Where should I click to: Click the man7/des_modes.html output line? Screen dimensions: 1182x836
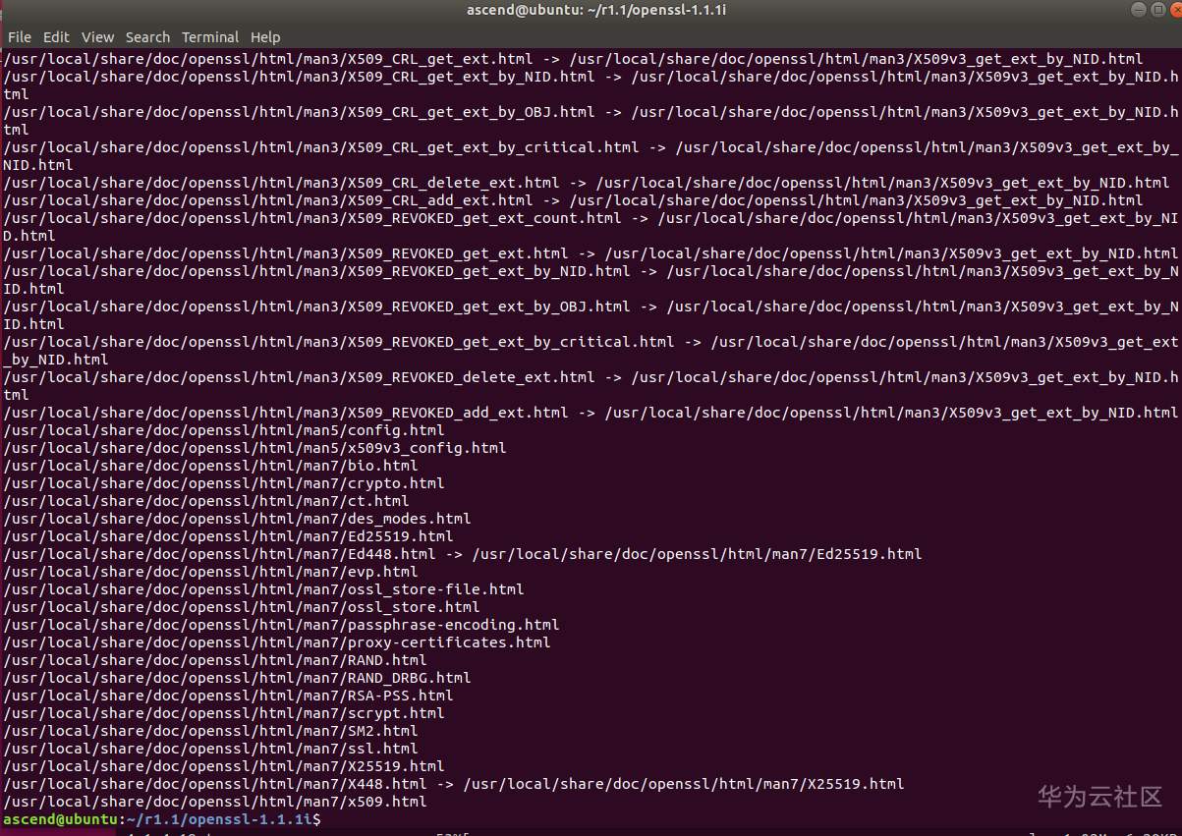237,519
